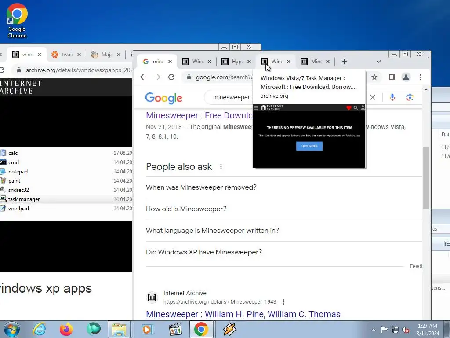Open Media Player Classic 321 taskbar icon
The image size is (450, 338).
175,329
